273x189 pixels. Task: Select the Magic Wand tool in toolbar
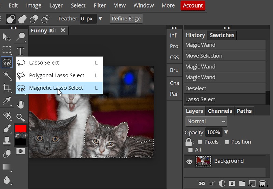(7, 75)
